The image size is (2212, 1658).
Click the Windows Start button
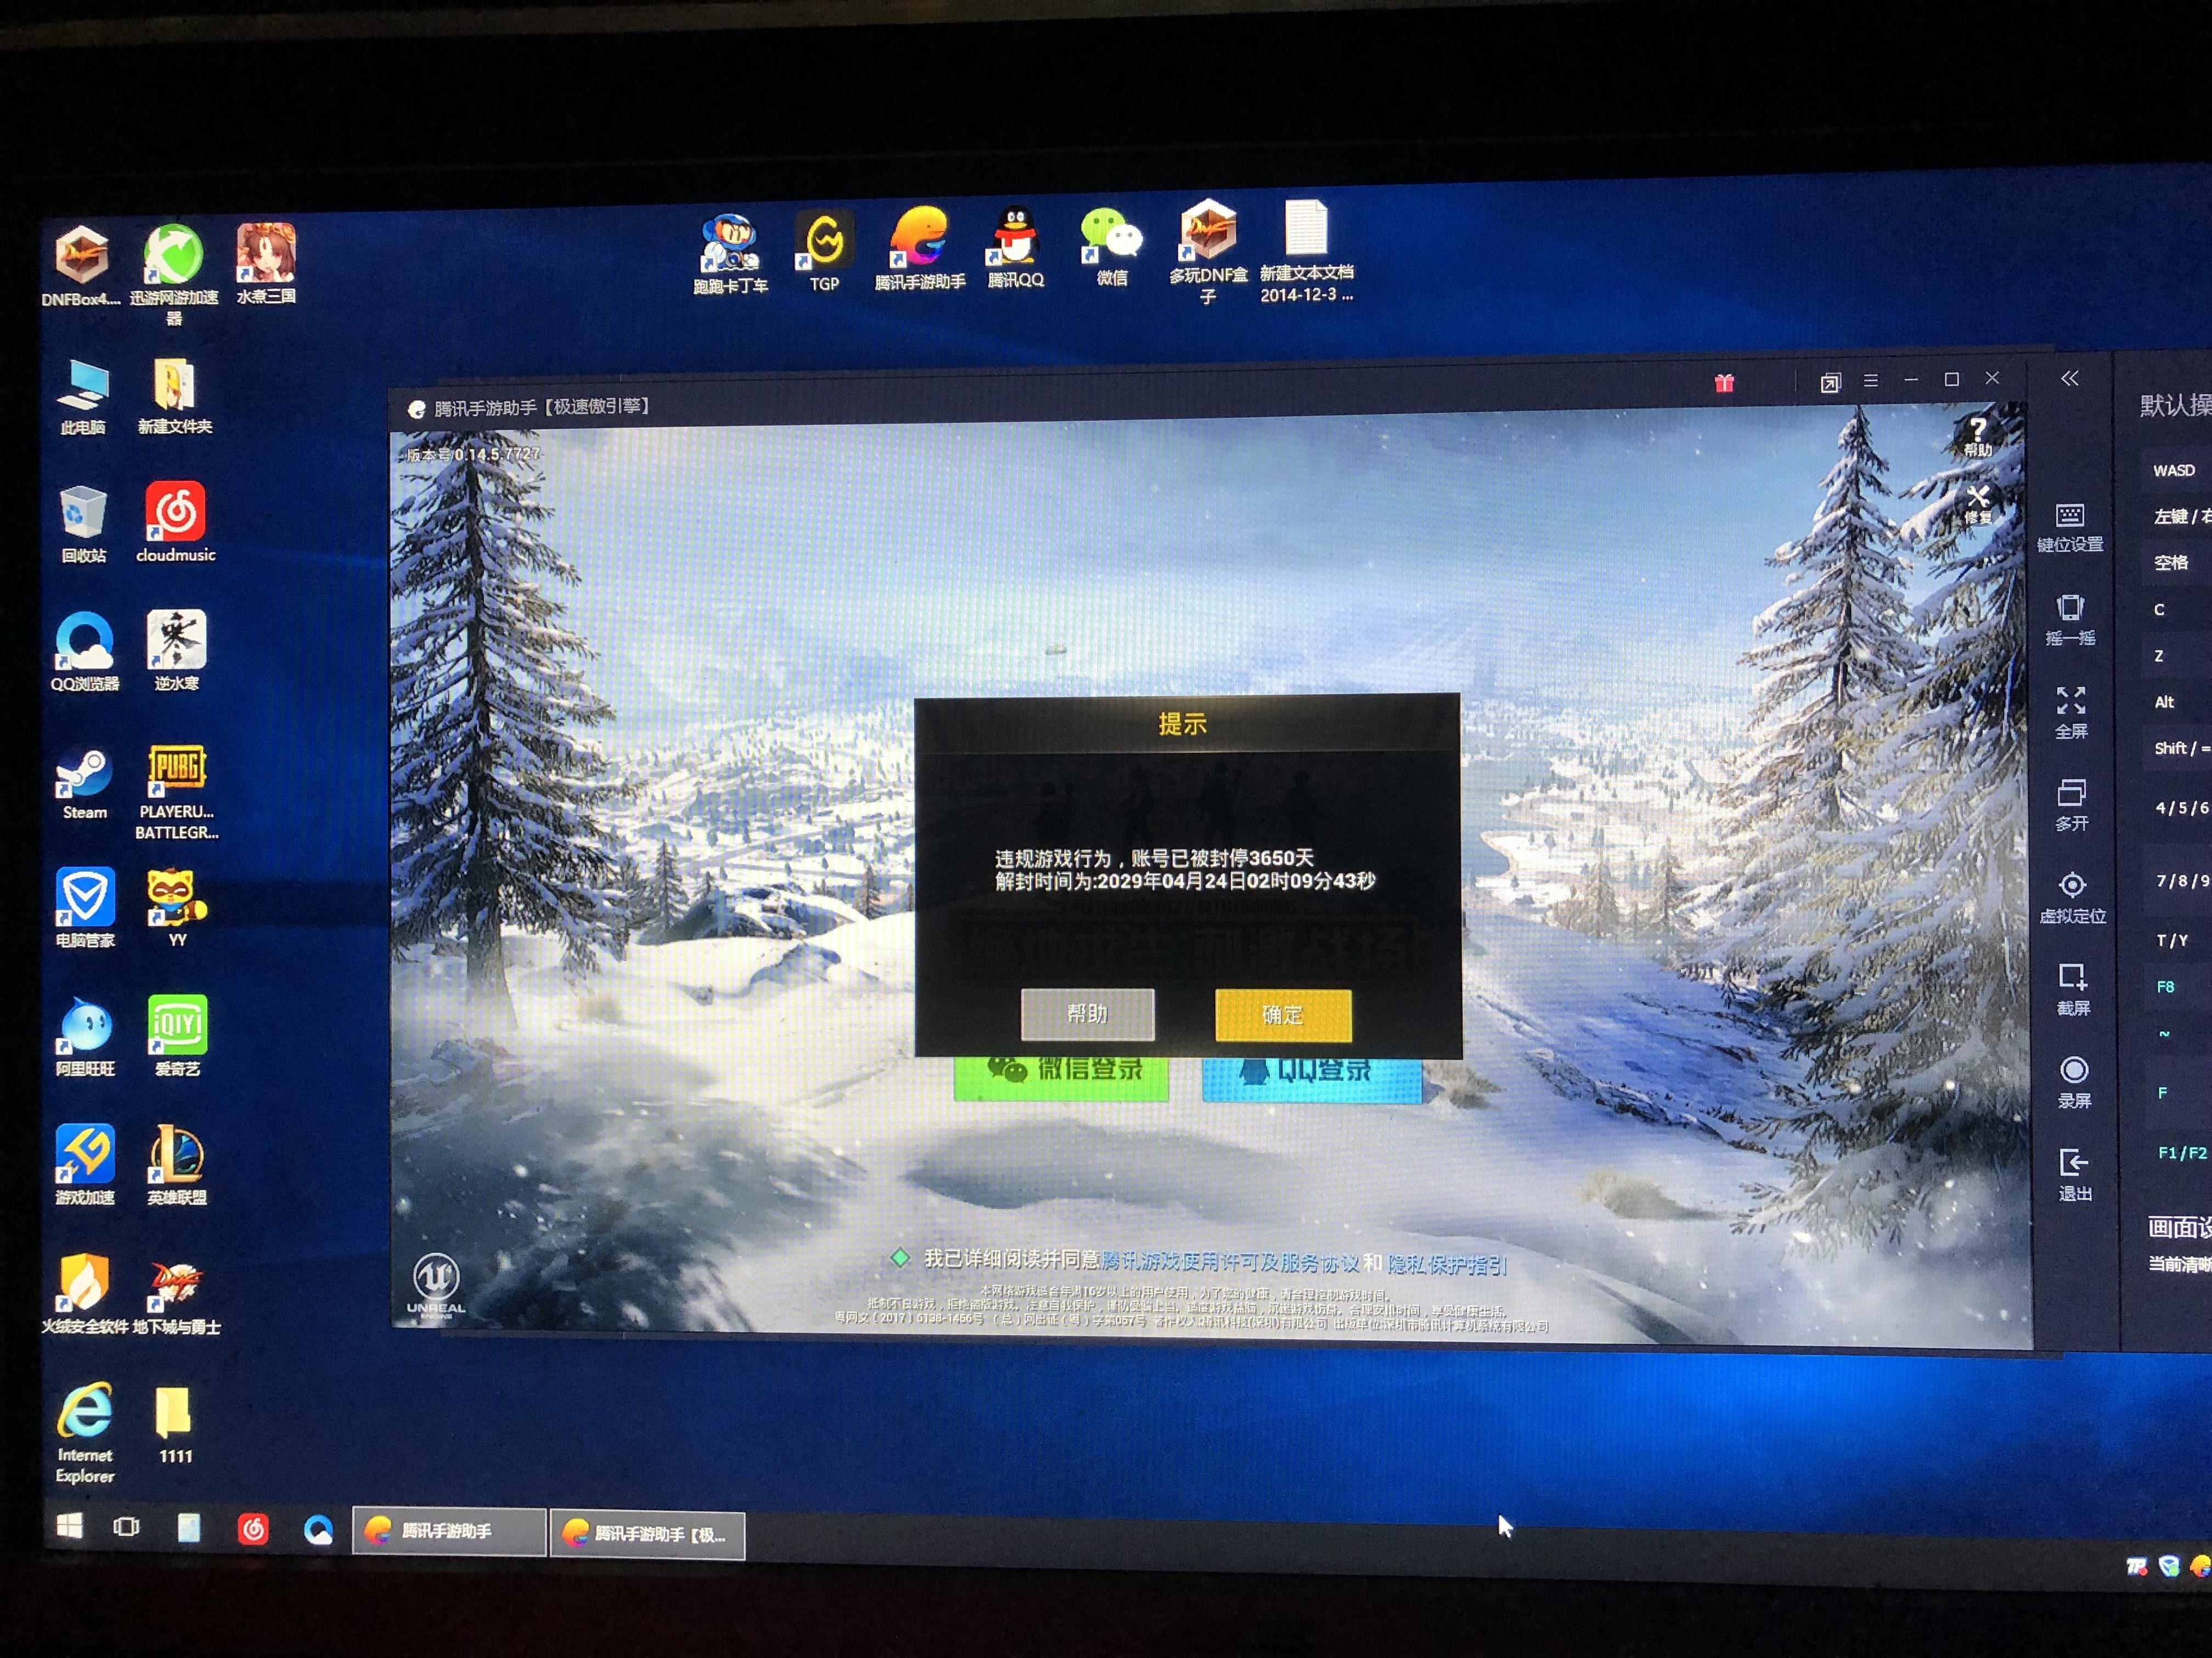click(x=69, y=1526)
